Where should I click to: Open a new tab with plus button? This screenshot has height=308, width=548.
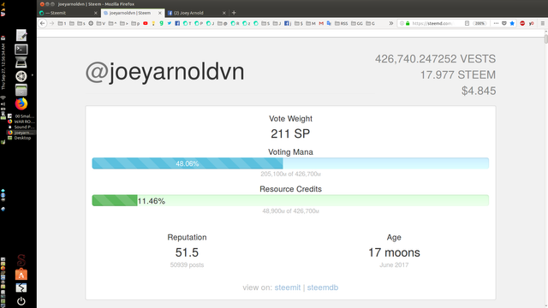(x=234, y=13)
